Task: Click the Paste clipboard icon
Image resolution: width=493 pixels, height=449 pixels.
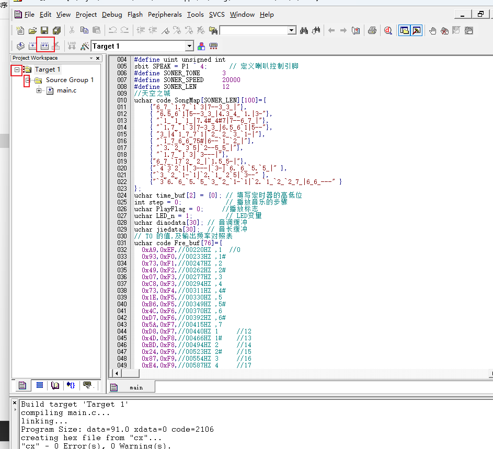Action: pyautogui.click(x=97, y=30)
